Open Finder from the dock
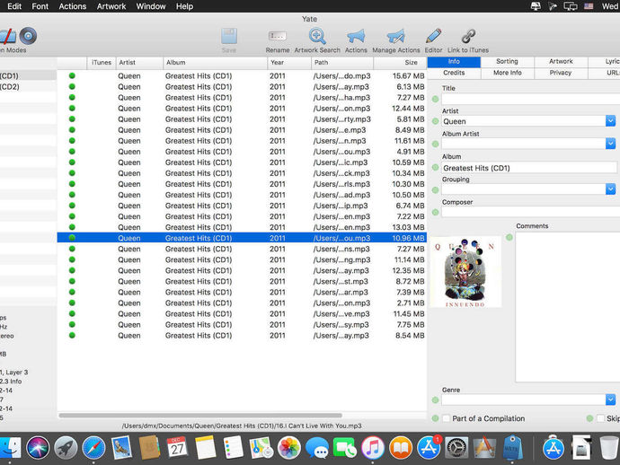The height and width of the screenshot is (465, 620). [x=10, y=448]
